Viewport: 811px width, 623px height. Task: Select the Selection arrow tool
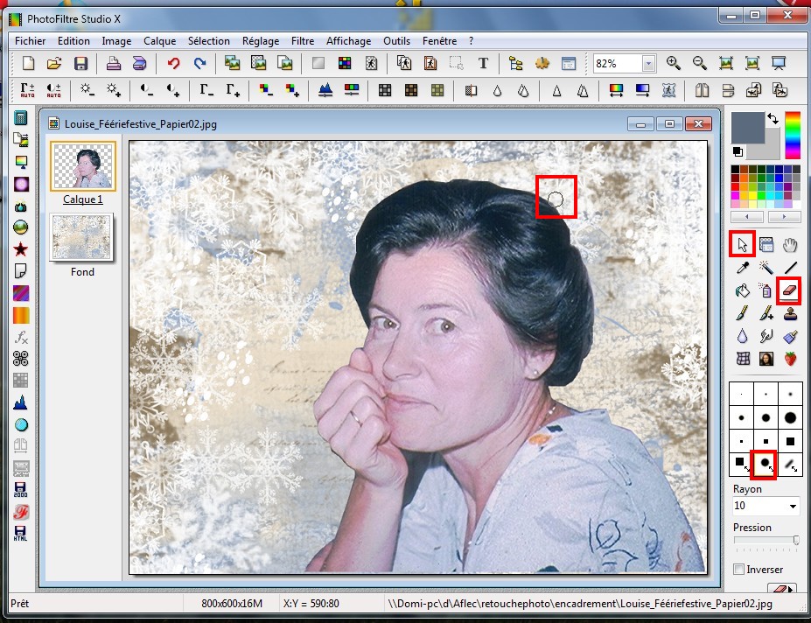point(742,244)
